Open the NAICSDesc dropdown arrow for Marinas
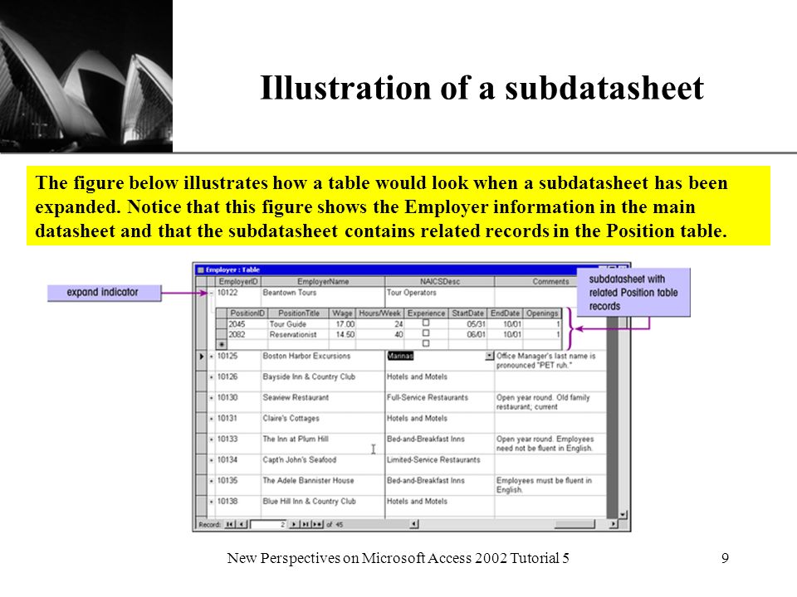This screenshot has width=797, height=597. click(490, 356)
